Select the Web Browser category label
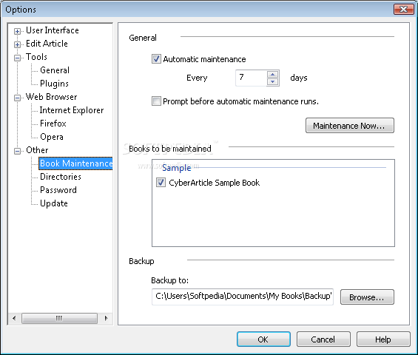418x355 pixels. coord(51,97)
